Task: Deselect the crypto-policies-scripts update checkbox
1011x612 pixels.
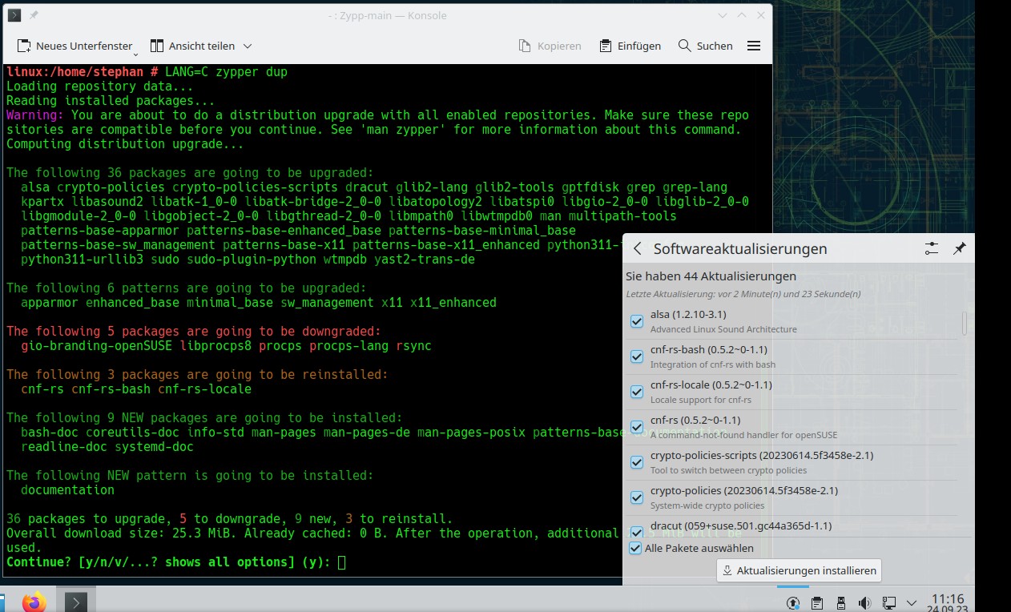Action: click(637, 462)
